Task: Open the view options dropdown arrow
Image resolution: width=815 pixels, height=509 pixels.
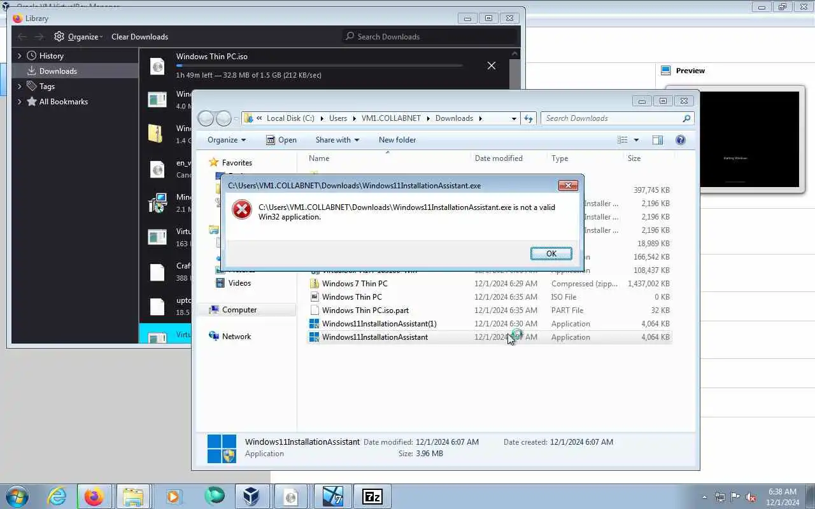Action: coord(635,140)
